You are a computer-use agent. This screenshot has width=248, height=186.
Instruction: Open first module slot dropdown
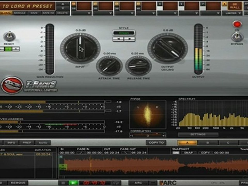(82, 13)
